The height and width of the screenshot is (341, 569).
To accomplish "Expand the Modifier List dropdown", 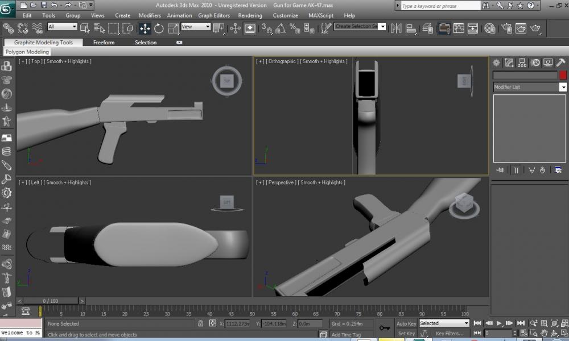I will pyautogui.click(x=563, y=87).
